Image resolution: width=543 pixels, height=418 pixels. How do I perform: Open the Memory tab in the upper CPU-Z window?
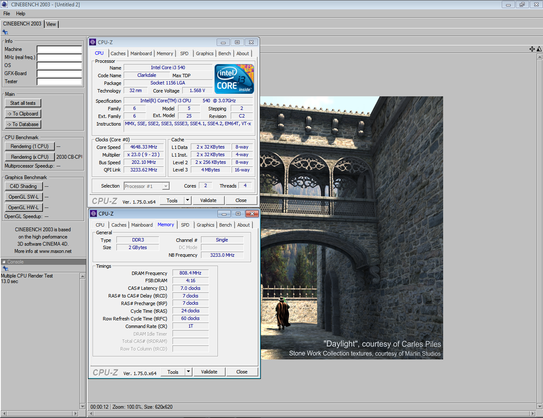click(x=165, y=53)
